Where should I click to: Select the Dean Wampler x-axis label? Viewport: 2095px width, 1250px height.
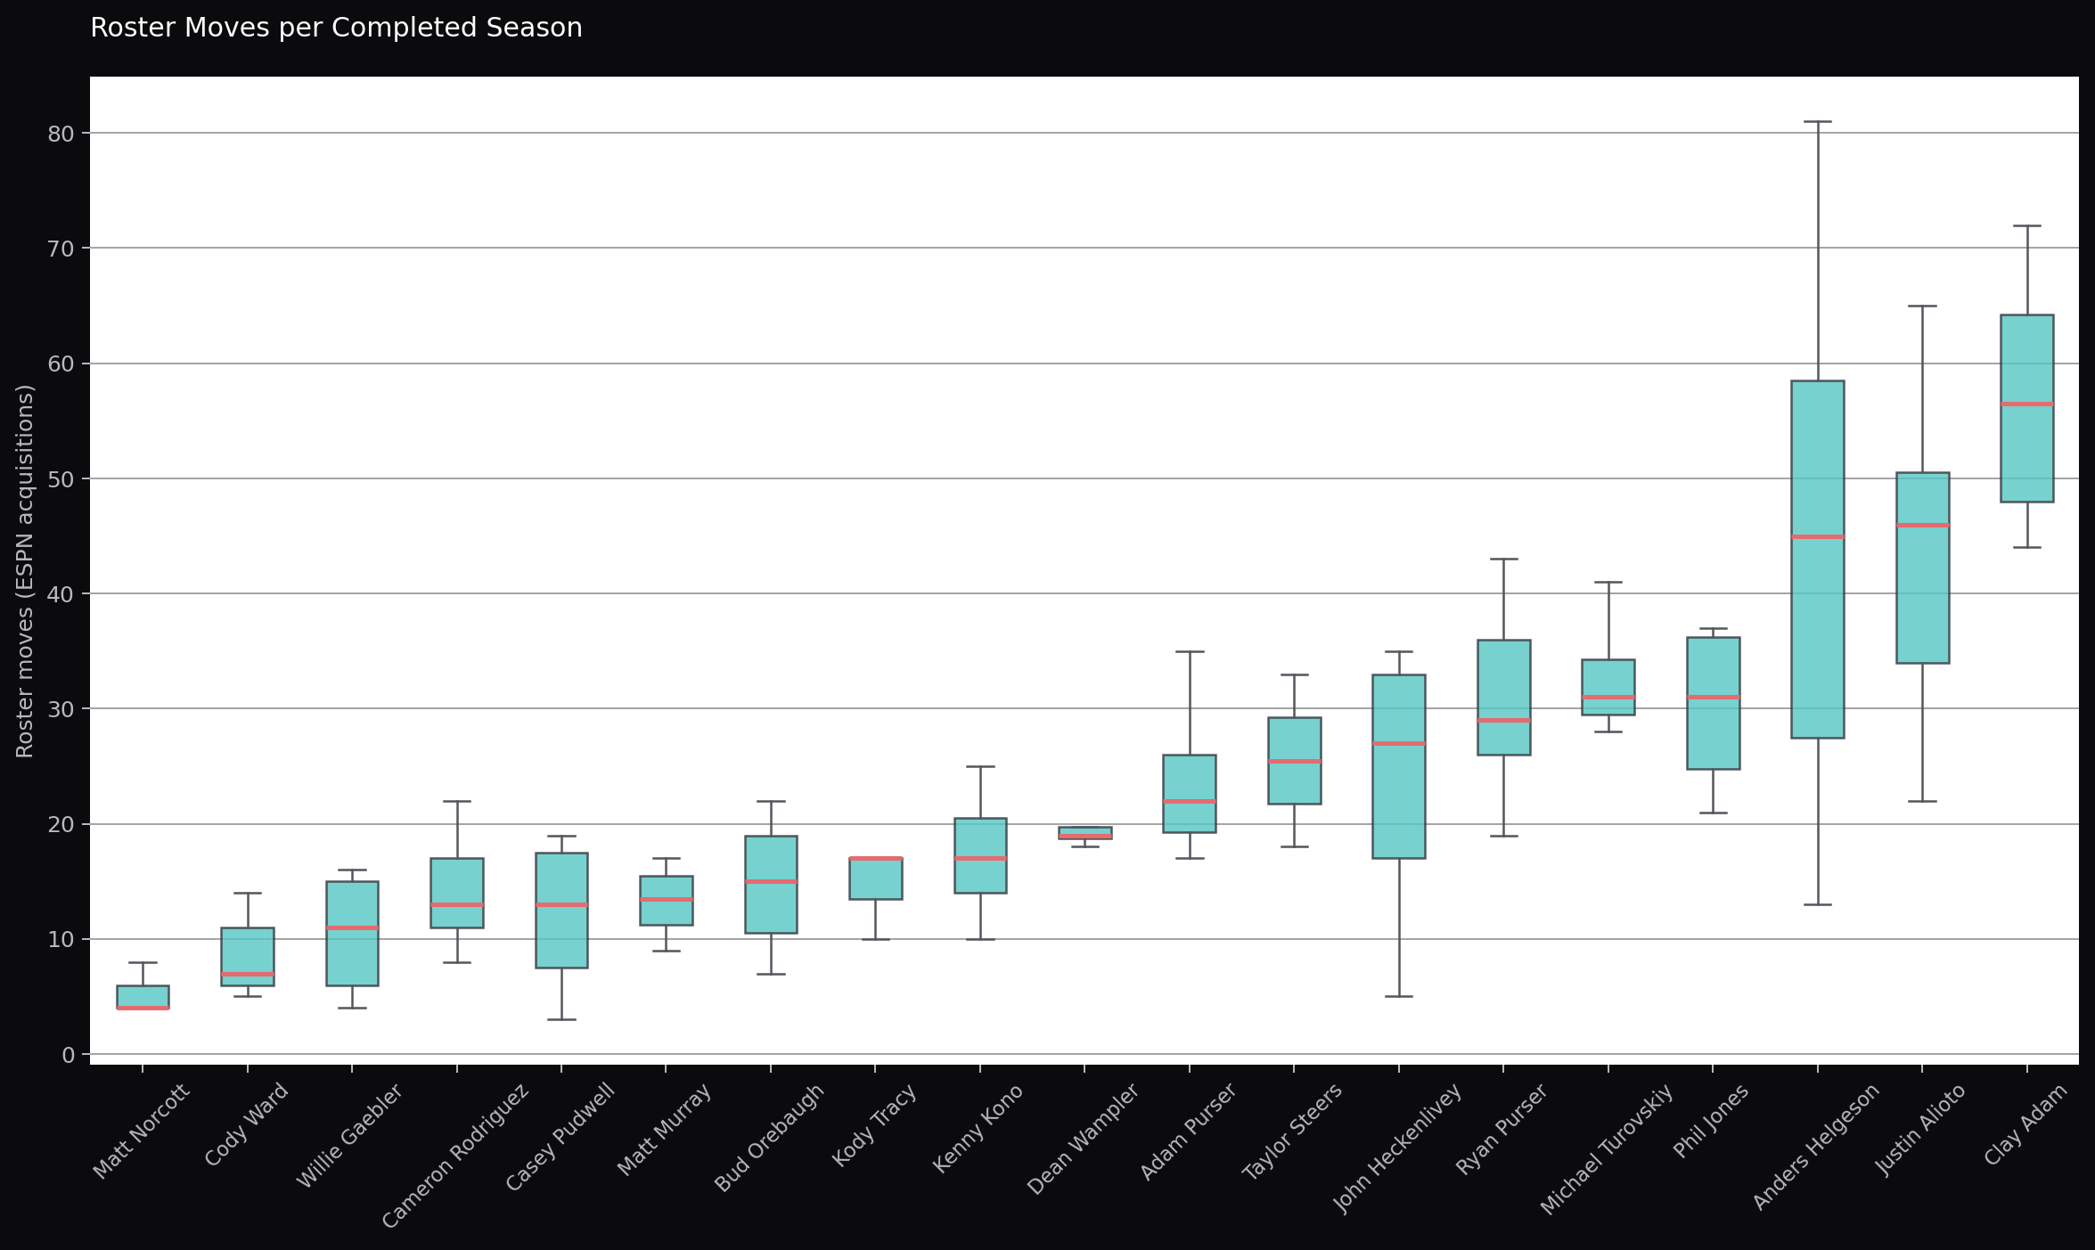(x=1083, y=1140)
